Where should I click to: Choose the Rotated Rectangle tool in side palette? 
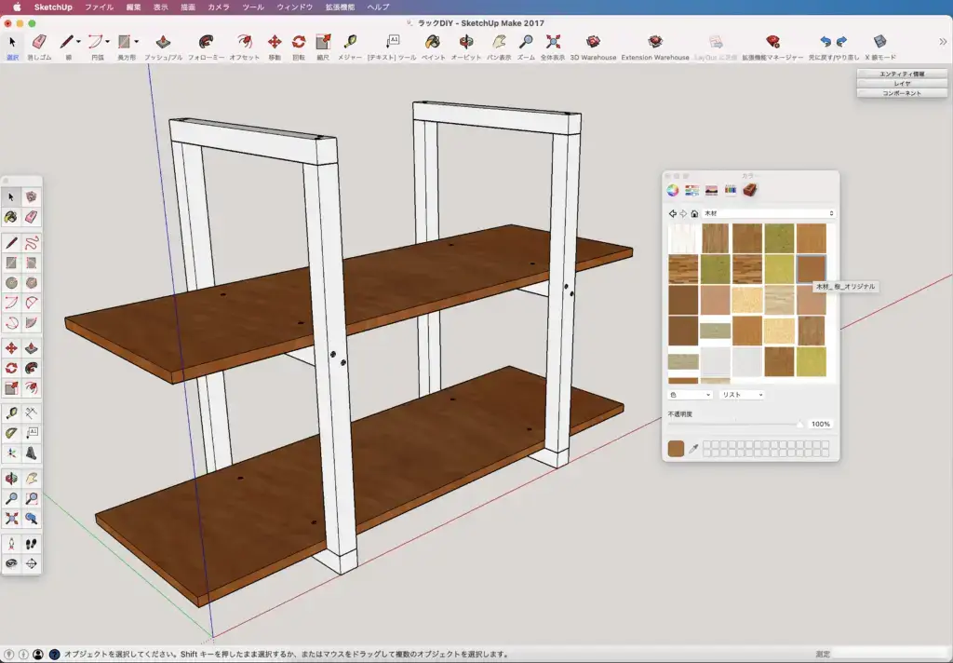[x=31, y=263]
